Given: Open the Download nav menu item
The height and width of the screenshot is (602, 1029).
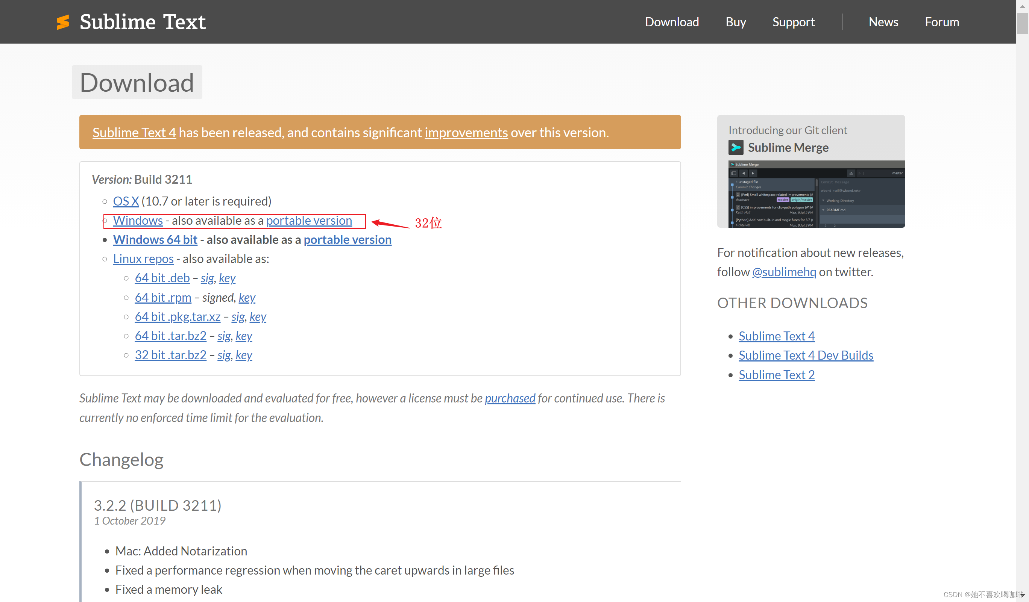Looking at the screenshot, I should (672, 22).
